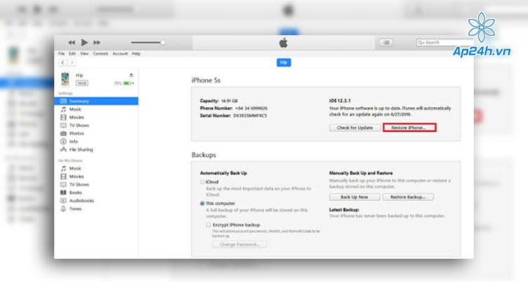Click the battery status icon
Screen dimensions: 528x282
pos(128,83)
